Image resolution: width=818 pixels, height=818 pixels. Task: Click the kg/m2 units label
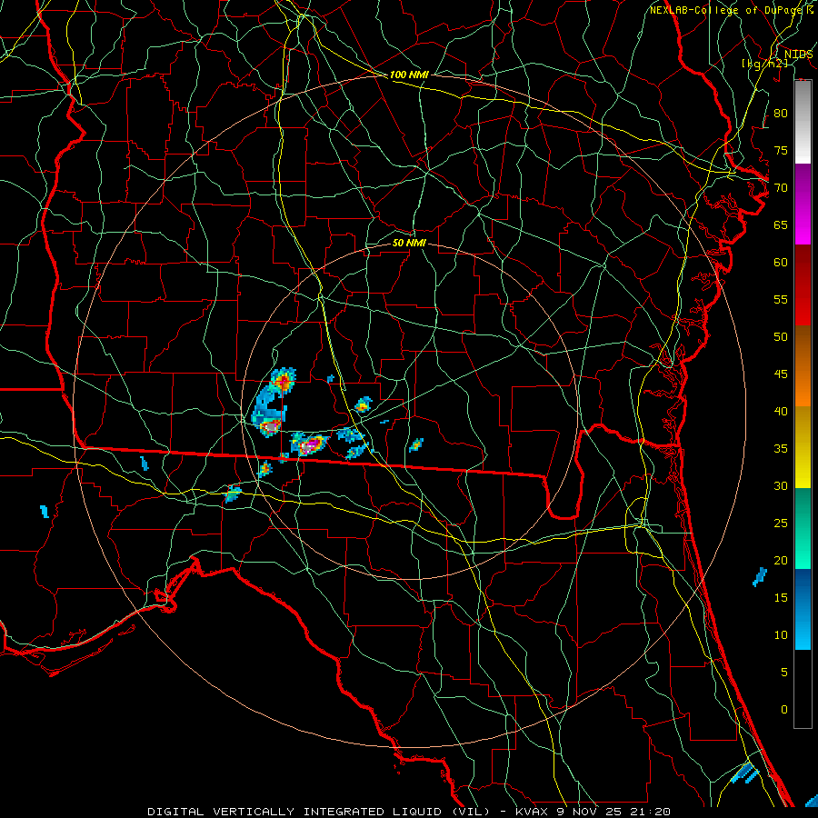point(764,64)
